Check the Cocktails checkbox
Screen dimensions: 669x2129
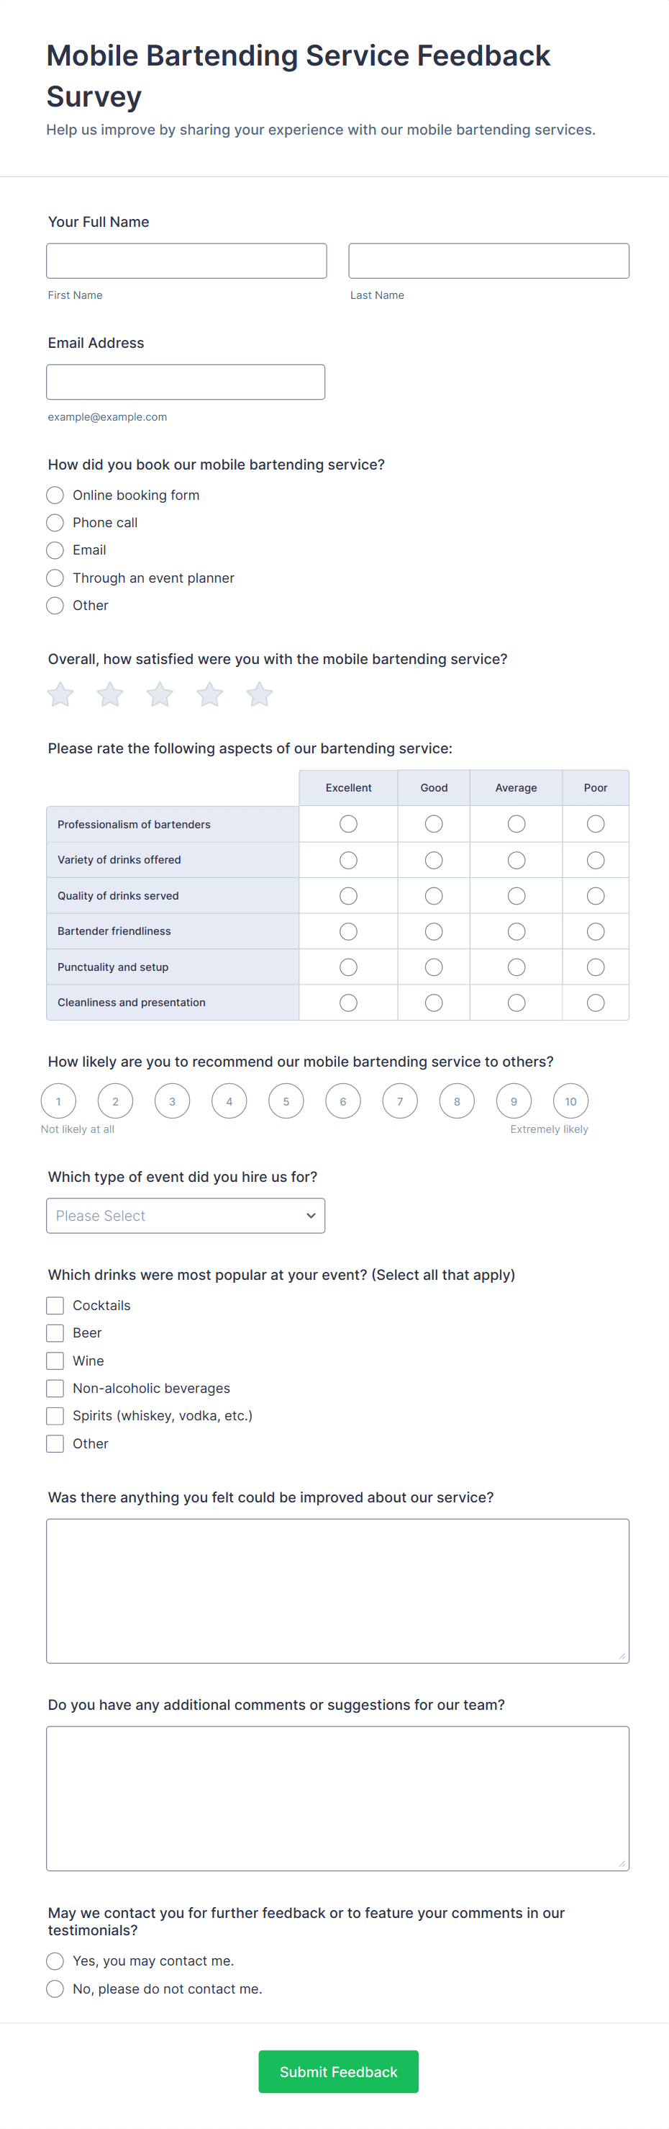[x=55, y=1305]
